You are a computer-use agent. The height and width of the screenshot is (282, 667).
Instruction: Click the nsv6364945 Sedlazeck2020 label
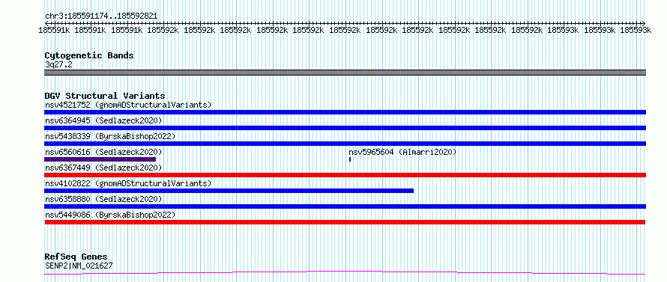[x=103, y=120]
